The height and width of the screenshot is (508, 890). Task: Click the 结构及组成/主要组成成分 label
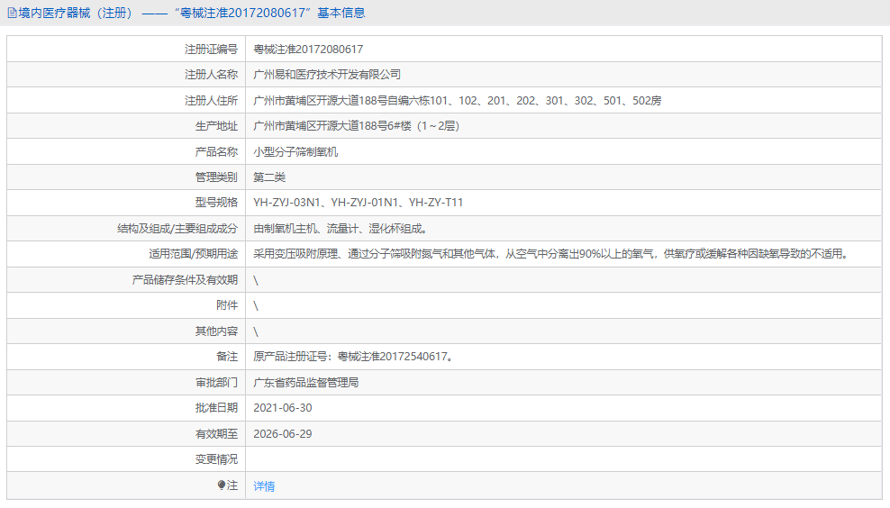177,228
